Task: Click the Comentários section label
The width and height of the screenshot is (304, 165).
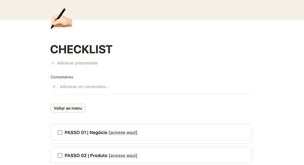Action: tap(62, 77)
